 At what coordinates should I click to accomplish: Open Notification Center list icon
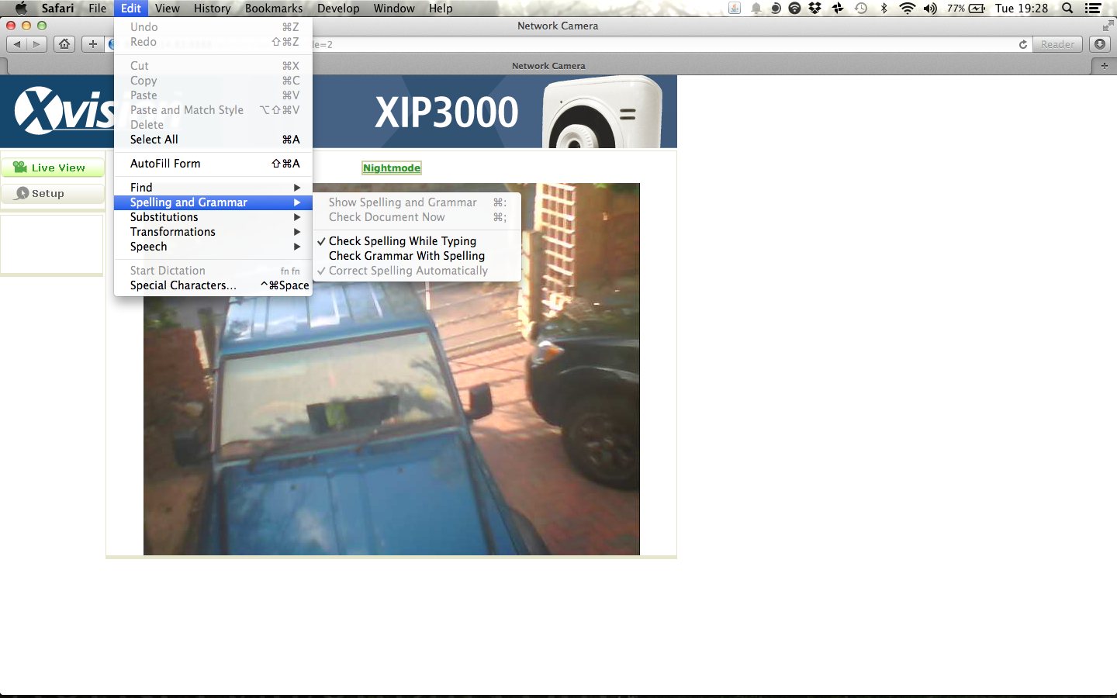[1093, 9]
